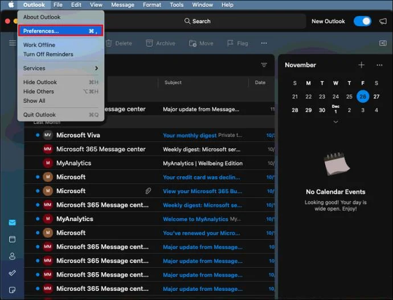Open Microsoft Viva monthly digest email
393x300 pixels.
click(149, 135)
